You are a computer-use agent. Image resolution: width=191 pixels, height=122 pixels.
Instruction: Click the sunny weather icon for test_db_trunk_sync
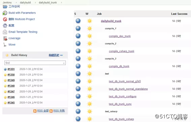pos(90,104)
